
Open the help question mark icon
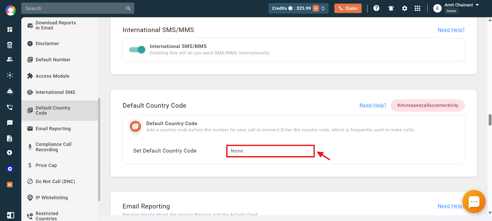coord(376,8)
